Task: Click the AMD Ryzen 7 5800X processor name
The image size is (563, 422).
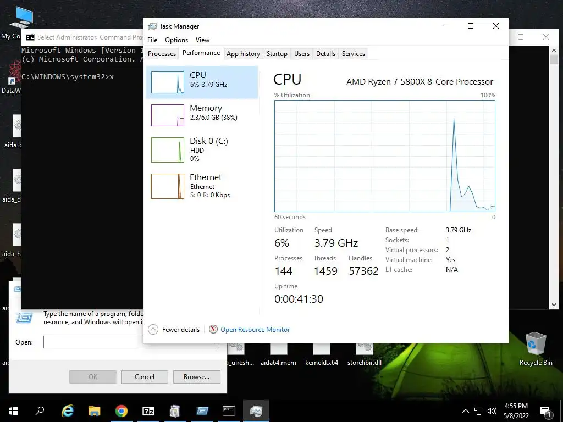Action: tap(420, 82)
